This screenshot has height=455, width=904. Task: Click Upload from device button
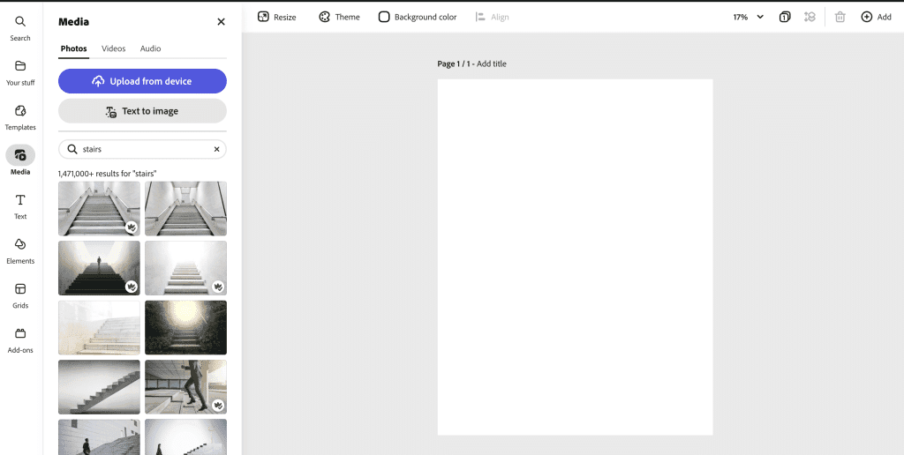click(142, 81)
